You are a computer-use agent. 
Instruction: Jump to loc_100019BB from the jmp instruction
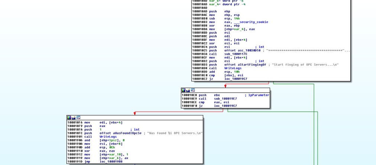(110, 162)
